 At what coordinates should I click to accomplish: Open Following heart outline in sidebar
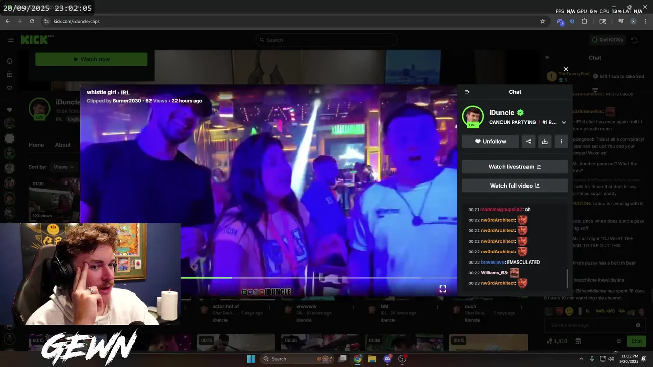pos(9,88)
